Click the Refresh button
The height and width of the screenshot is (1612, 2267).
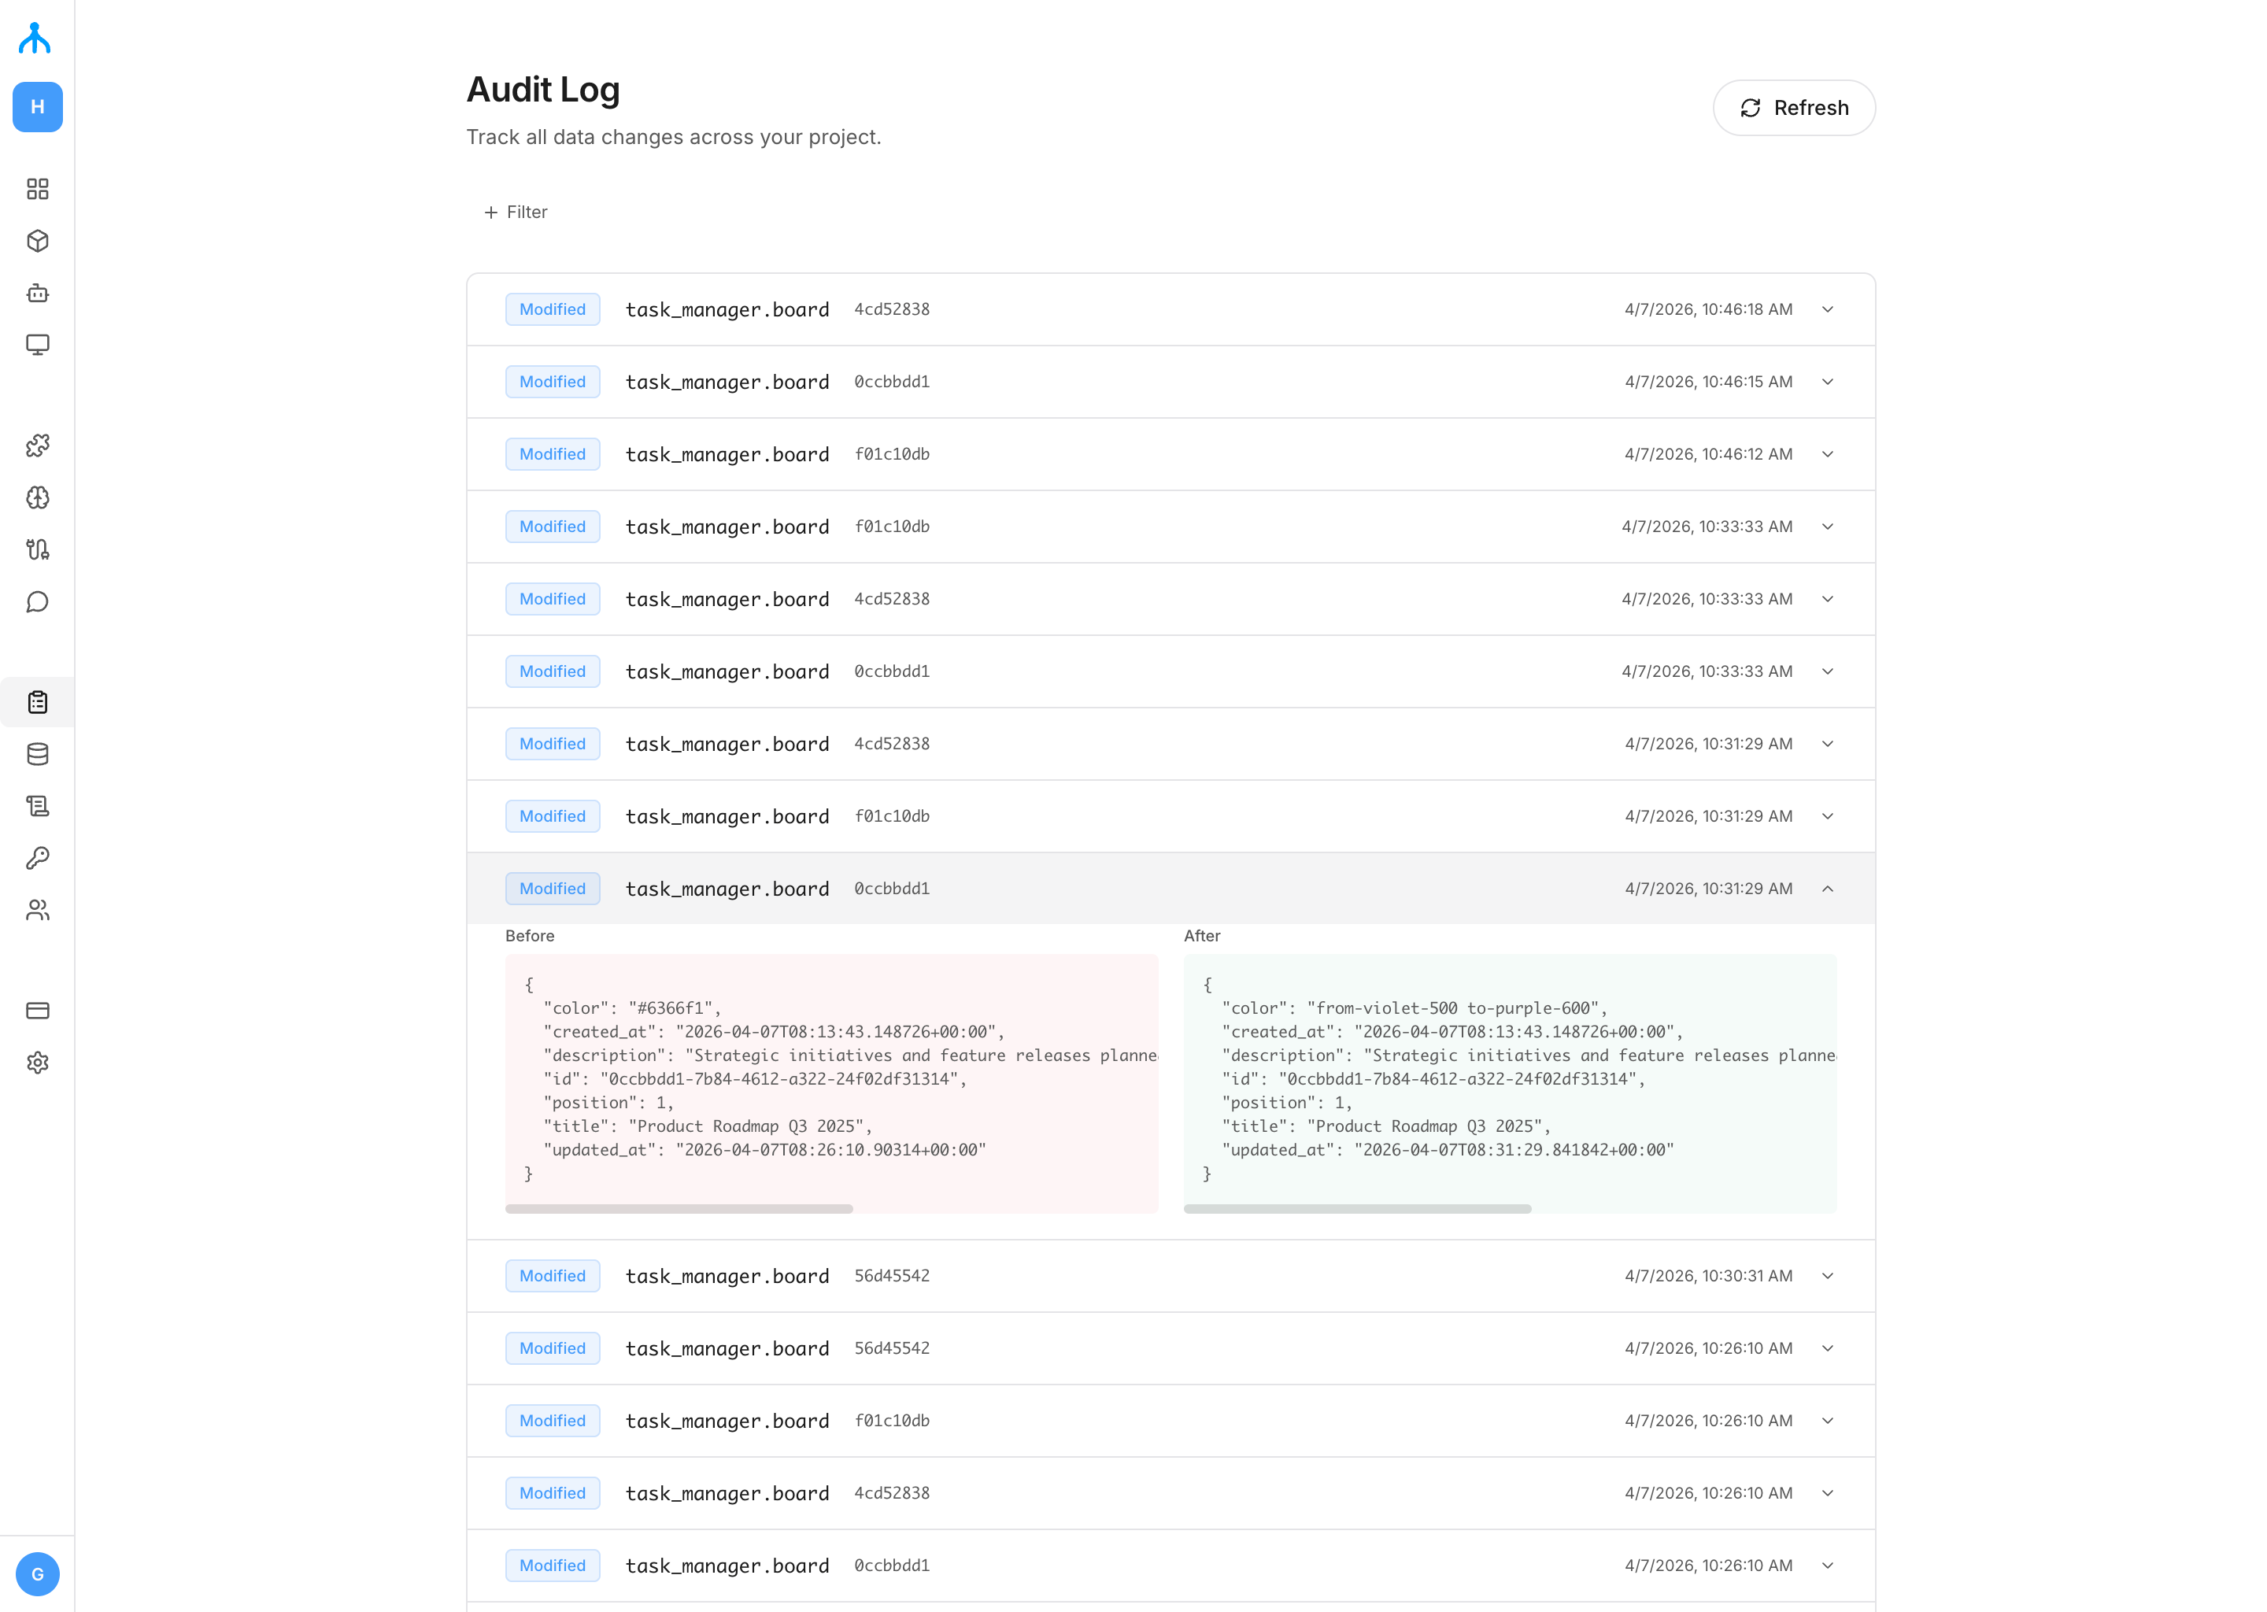click(x=1794, y=107)
